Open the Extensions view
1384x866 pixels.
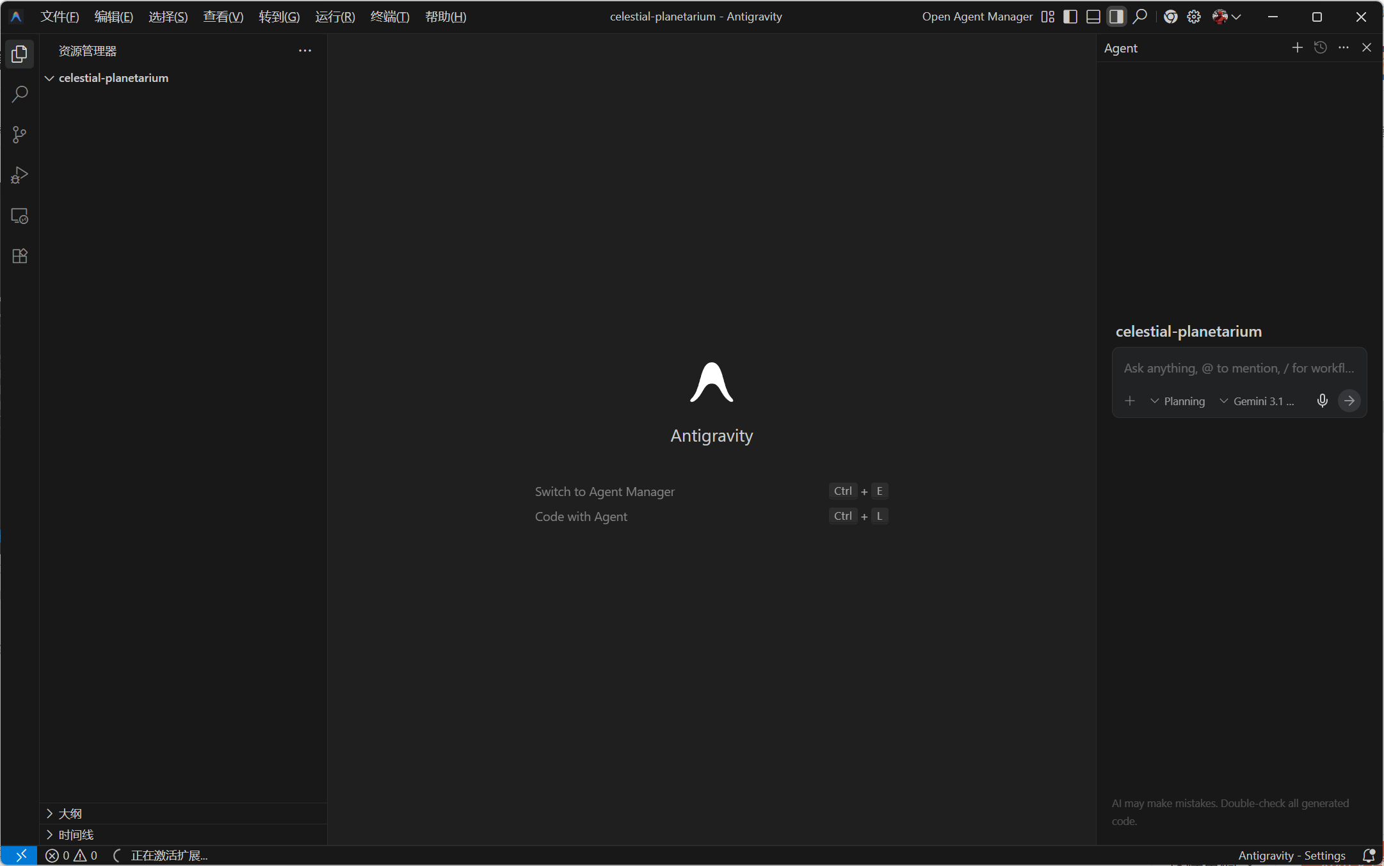click(20, 256)
